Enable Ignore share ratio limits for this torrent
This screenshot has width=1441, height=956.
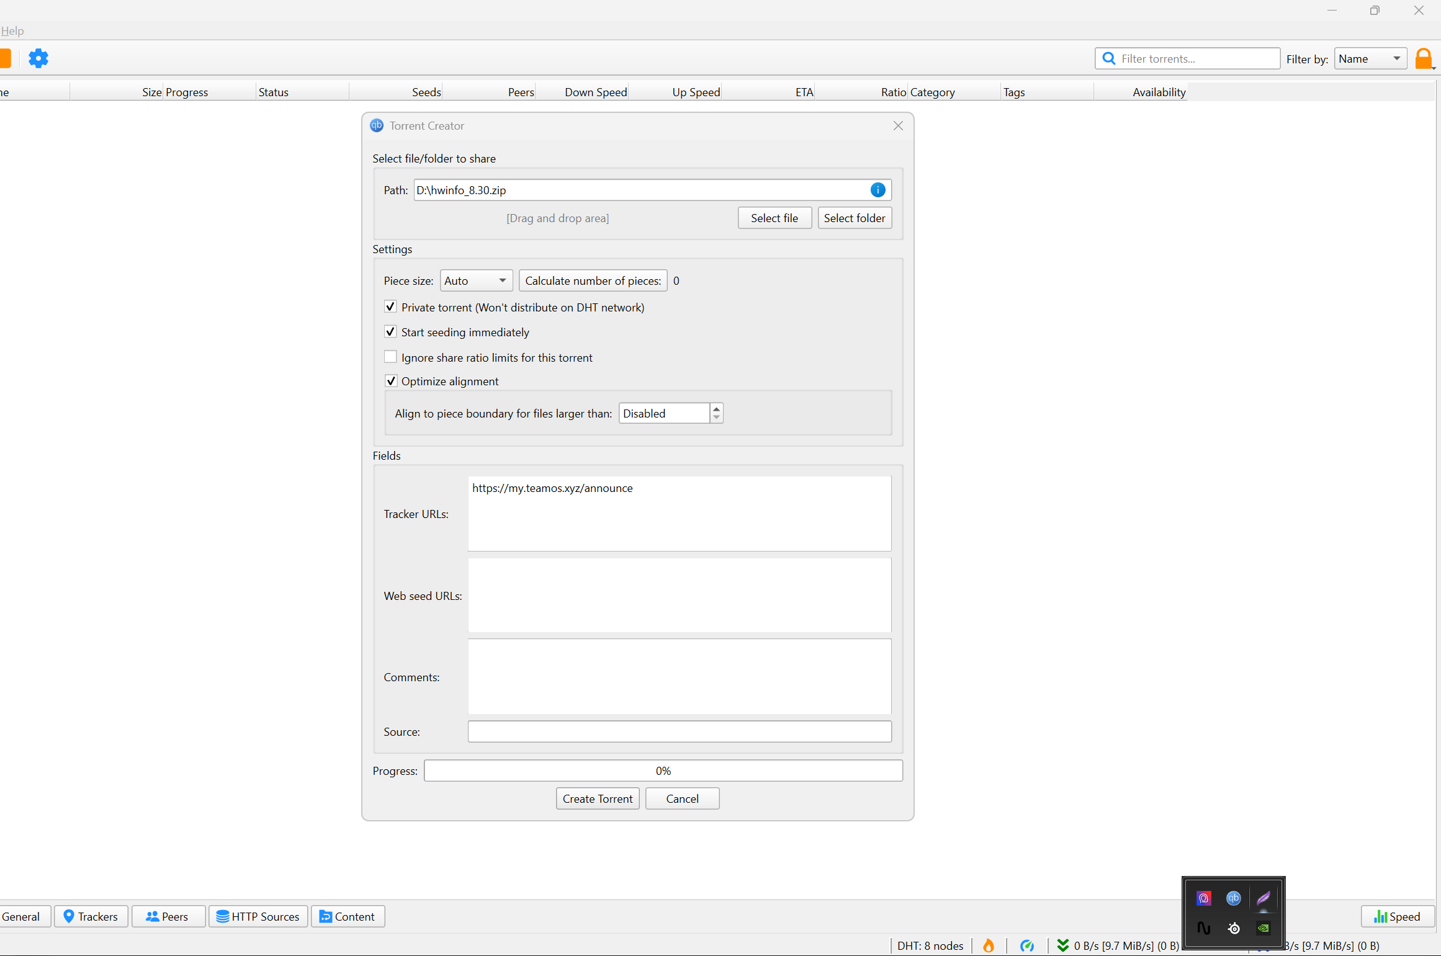(390, 357)
